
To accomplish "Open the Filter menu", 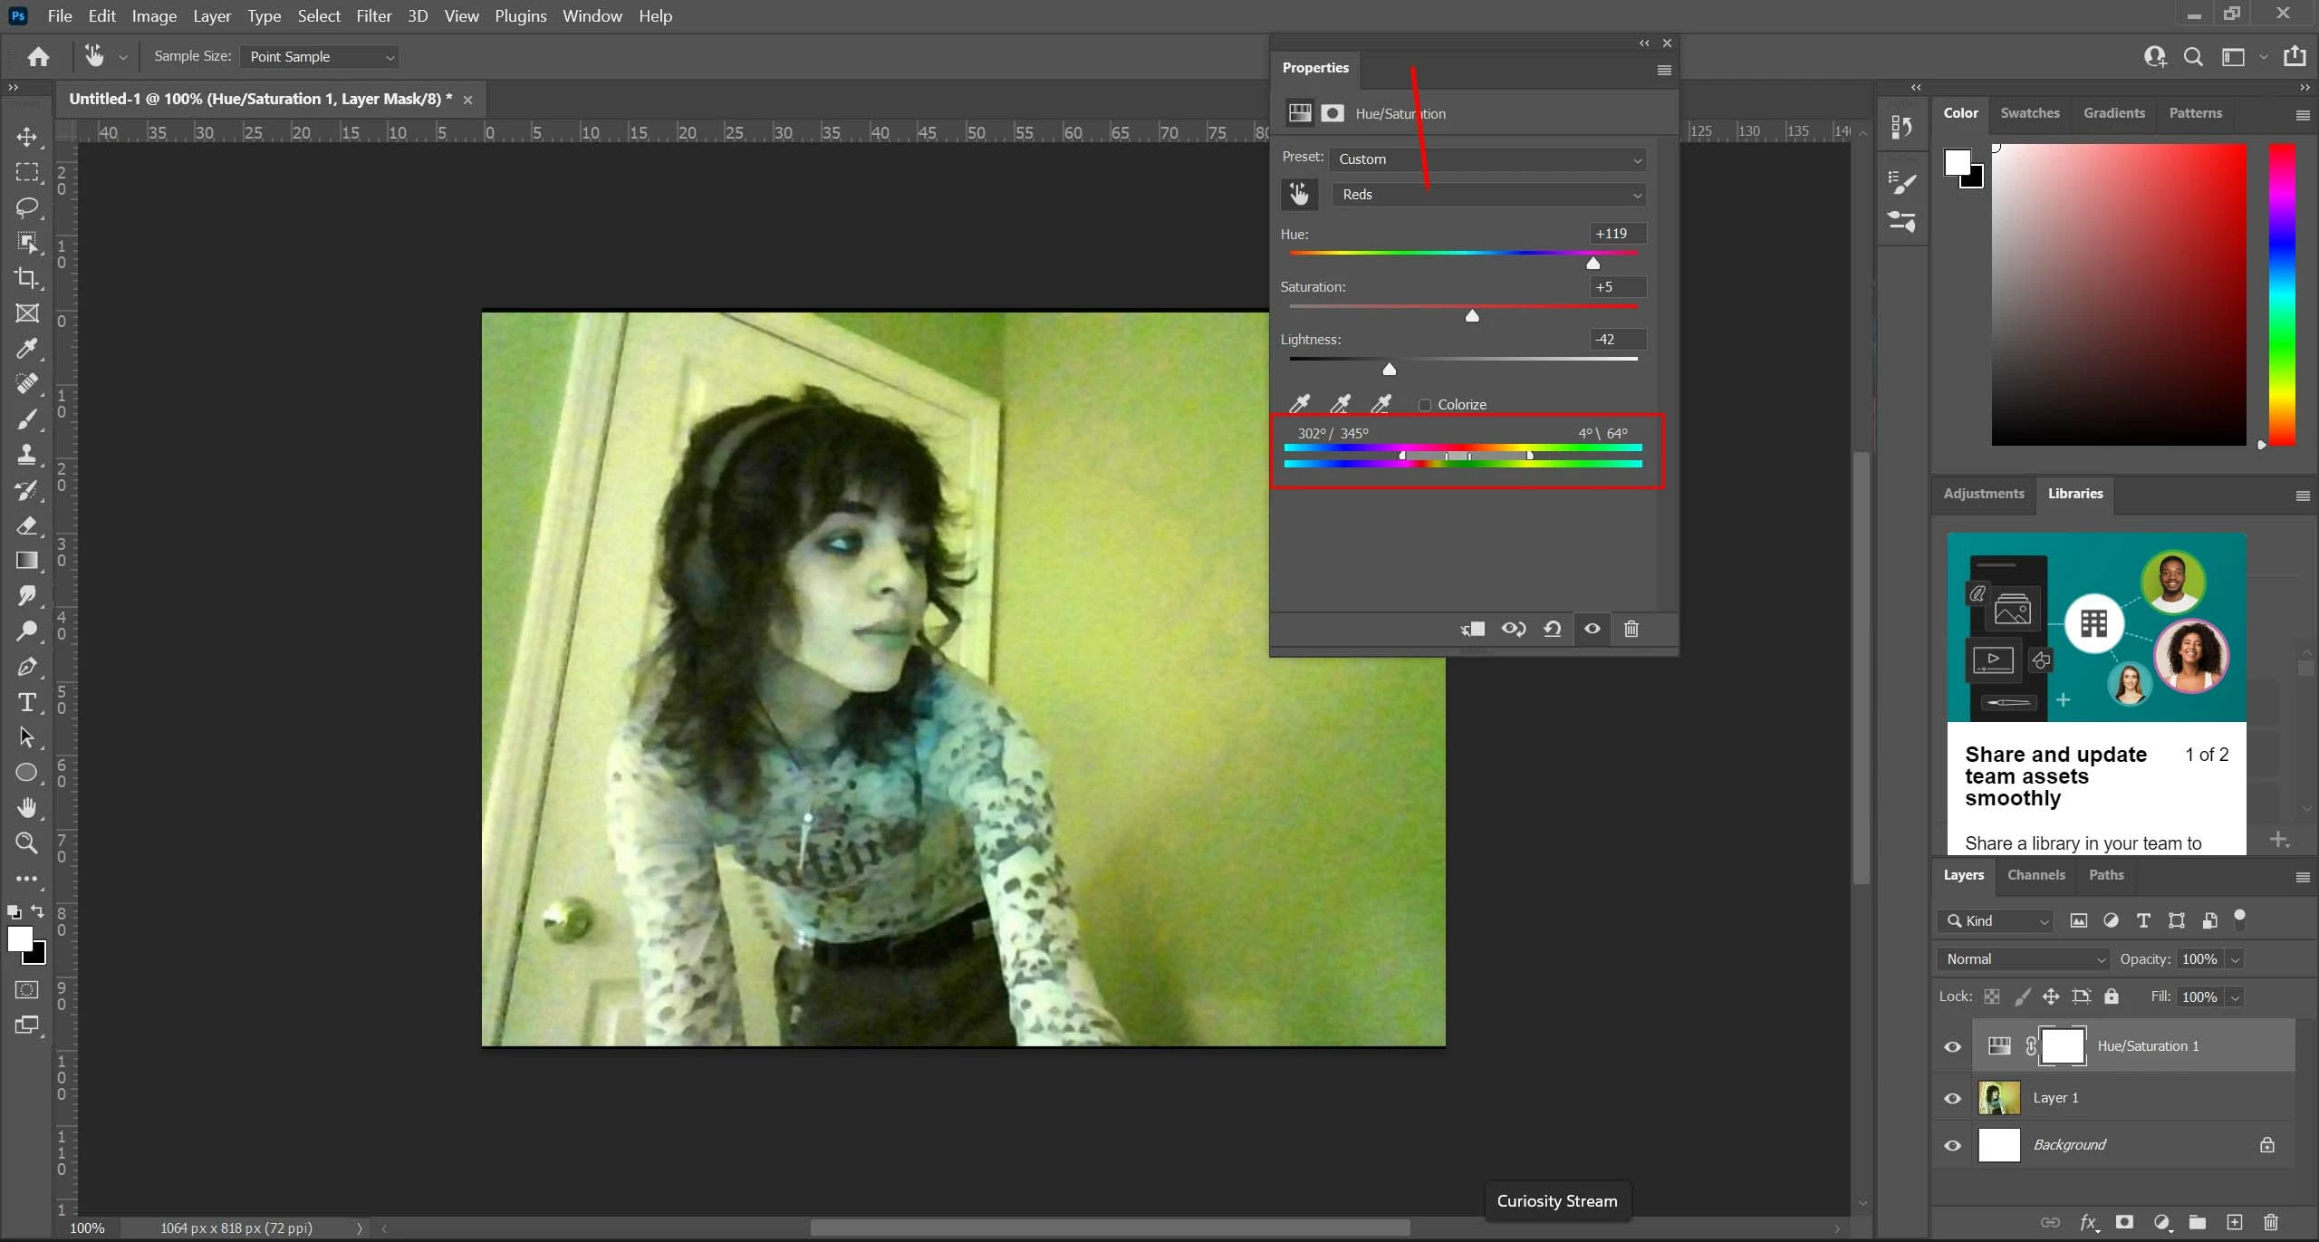I will (373, 16).
